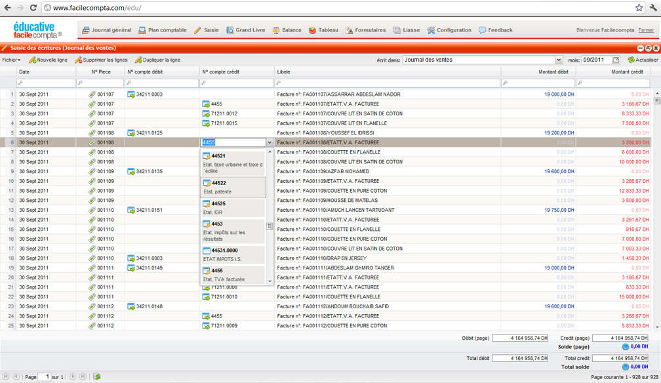Click Supprimer les lignes button

(x=101, y=60)
